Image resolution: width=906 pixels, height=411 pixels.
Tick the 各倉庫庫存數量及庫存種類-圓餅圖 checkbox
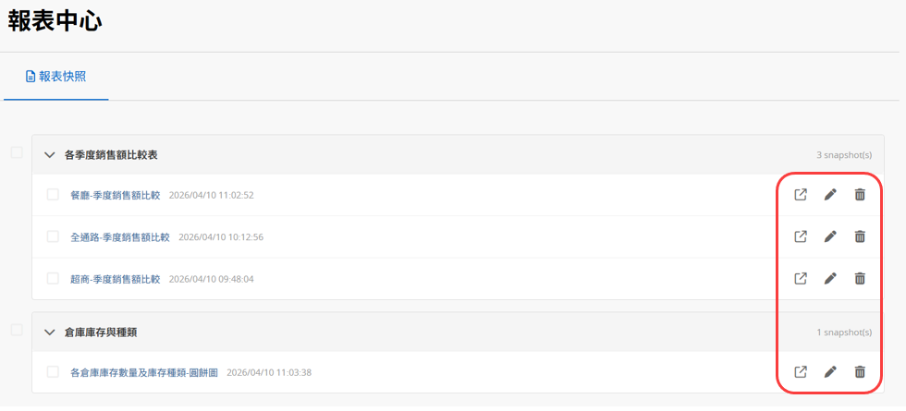coord(53,372)
